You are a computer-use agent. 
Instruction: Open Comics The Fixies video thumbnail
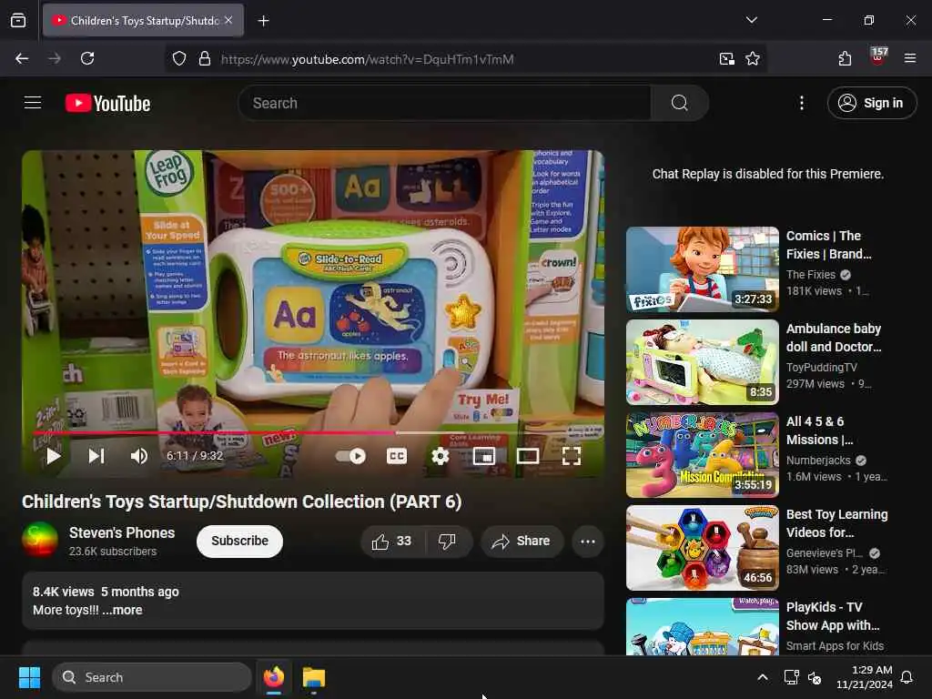(703, 269)
